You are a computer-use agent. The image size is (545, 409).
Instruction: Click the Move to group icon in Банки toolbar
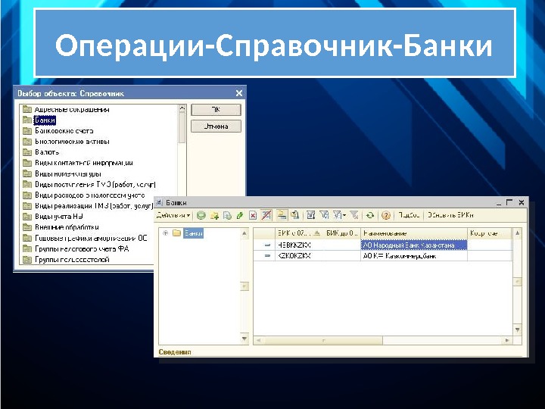coord(295,215)
